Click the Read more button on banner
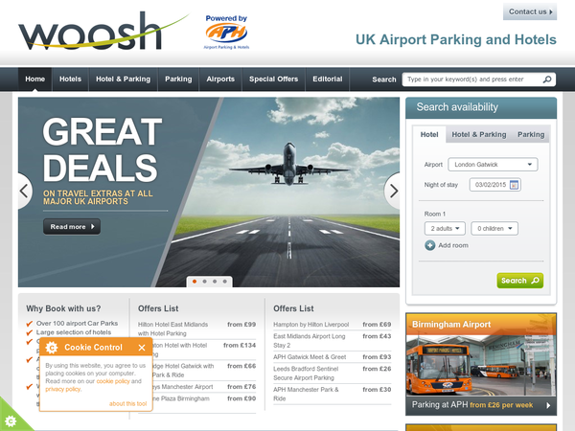 pos(72,226)
